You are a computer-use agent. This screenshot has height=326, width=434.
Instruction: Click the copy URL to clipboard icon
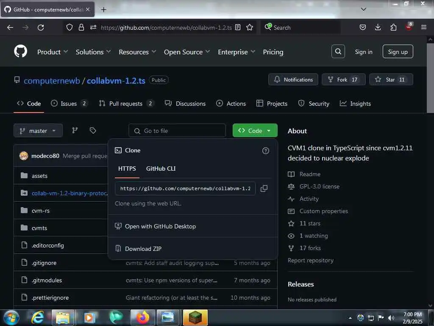[x=264, y=188]
